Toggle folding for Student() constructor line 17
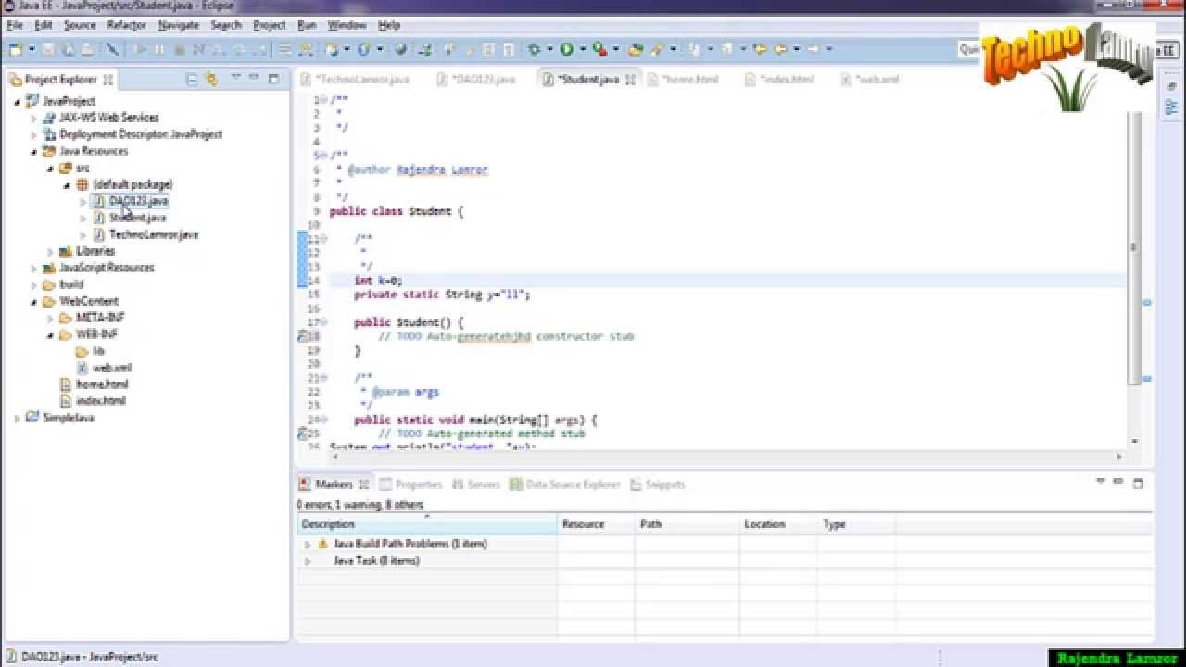This screenshot has height=667, width=1186. tap(323, 322)
